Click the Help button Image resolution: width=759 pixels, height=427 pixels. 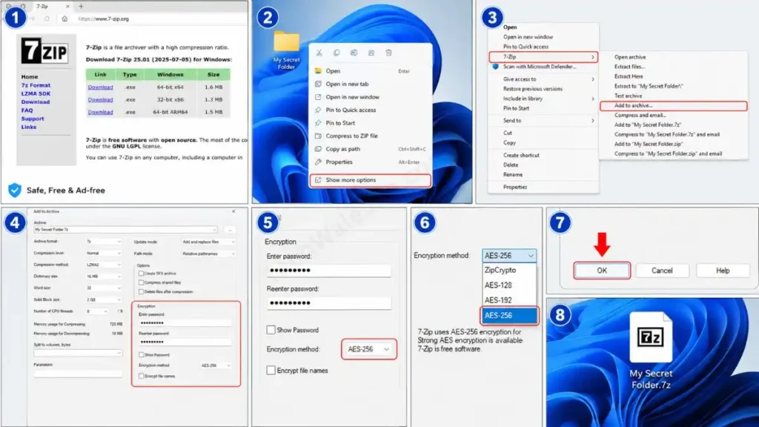[x=723, y=271]
